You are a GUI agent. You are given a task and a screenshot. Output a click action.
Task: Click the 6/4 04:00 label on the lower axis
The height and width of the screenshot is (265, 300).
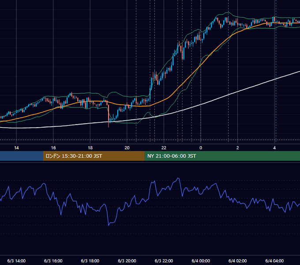[x=274, y=261]
